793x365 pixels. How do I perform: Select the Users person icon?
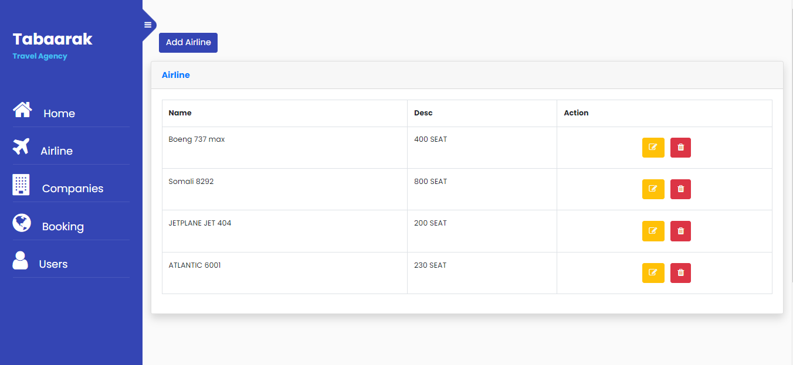(21, 260)
